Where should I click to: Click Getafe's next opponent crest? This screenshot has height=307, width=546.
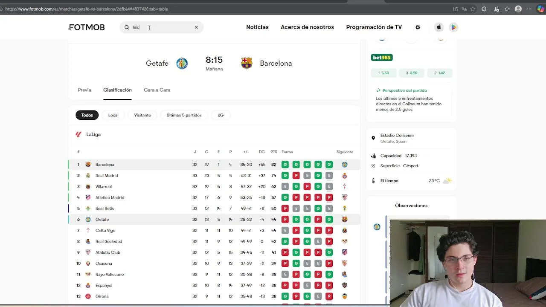(x=344, y=220)
